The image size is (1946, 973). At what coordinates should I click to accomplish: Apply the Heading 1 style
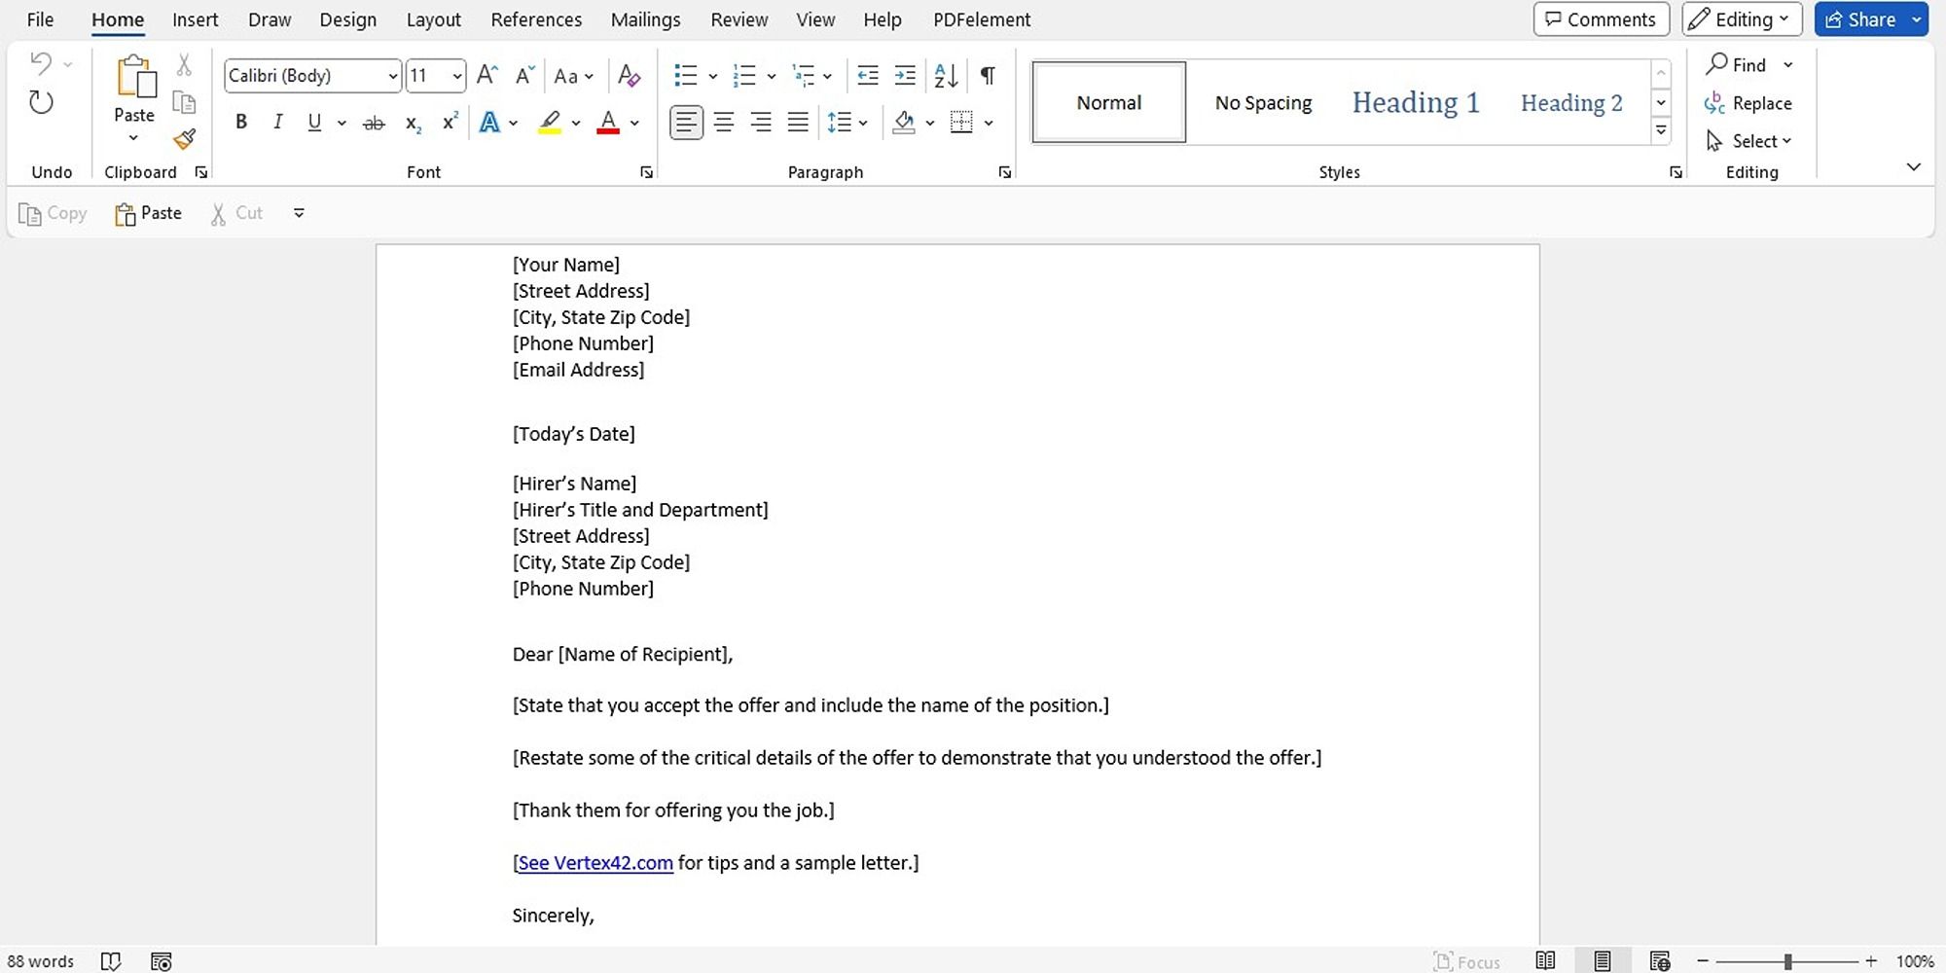(x=1415, y=103)
